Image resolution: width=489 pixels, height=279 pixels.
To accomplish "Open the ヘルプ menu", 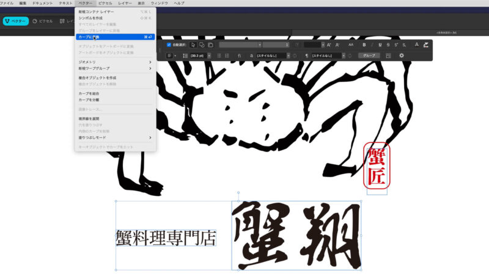I will click(x=179, y=3).
